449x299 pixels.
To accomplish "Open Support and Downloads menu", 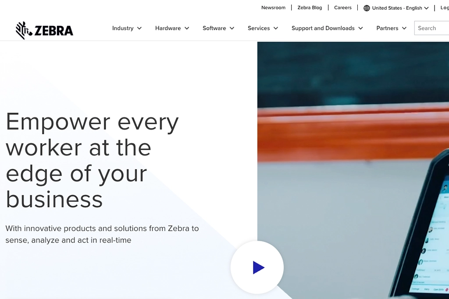I will [x=323, y=28].
